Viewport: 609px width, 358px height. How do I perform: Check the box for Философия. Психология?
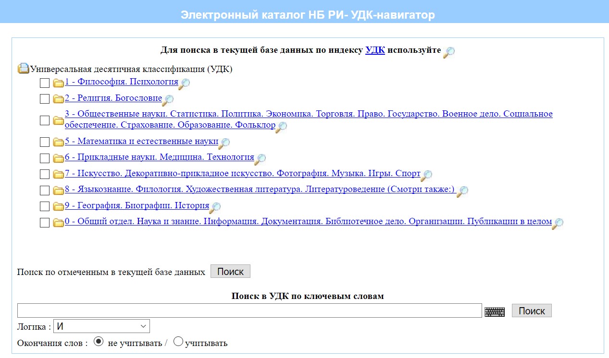tap(45, 83)
